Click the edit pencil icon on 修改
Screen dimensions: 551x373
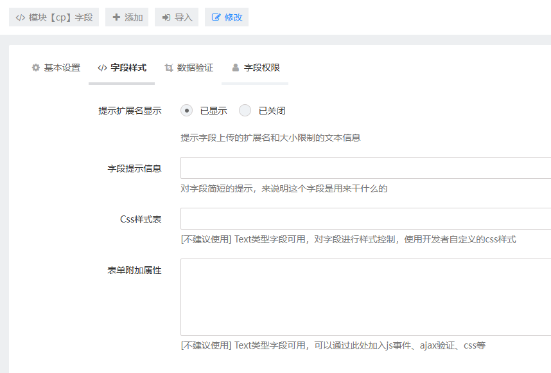[x=216, y=17]
